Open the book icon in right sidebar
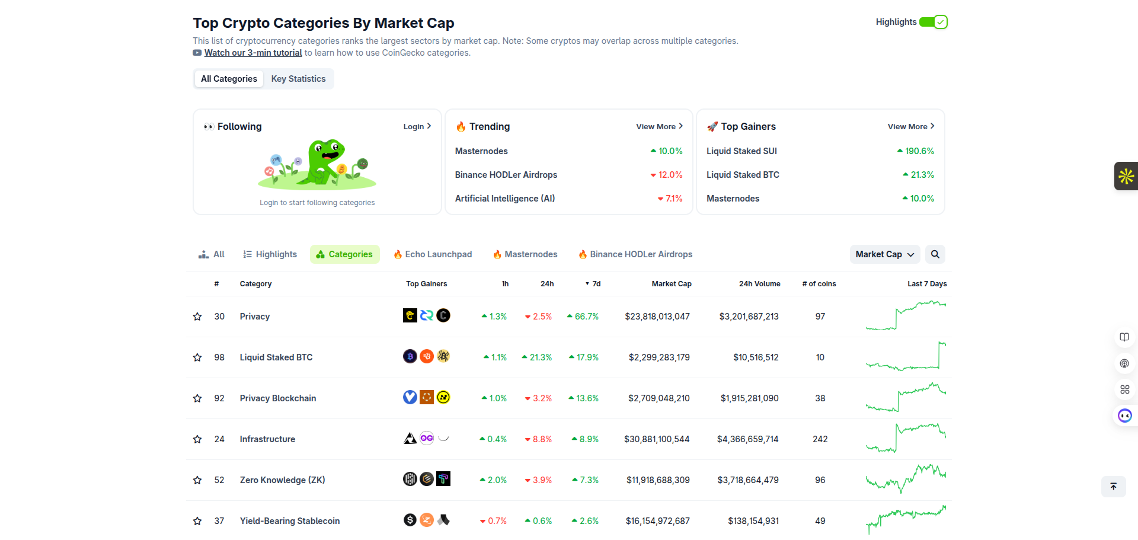1138x540 pixels. (1124, 337)
